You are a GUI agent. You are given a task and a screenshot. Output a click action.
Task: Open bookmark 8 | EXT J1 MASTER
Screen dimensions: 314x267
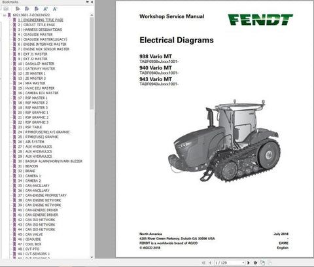tap(33, 54)
